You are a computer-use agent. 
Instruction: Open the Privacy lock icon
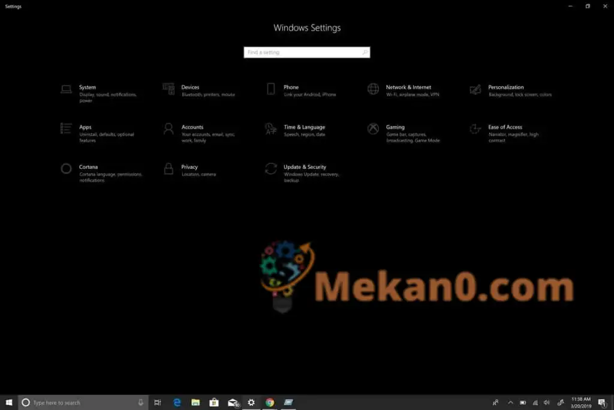coord(168,169)
